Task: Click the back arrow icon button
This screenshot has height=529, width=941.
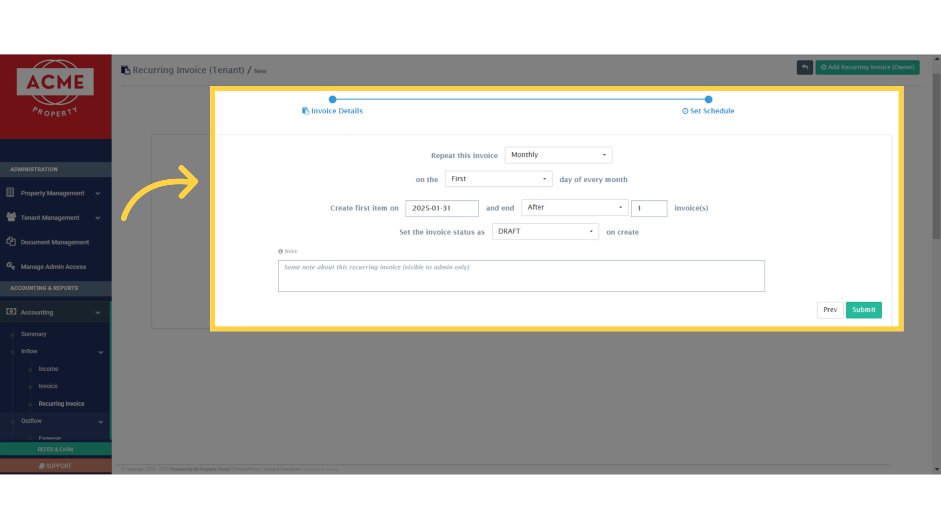Action: [804, 67]
